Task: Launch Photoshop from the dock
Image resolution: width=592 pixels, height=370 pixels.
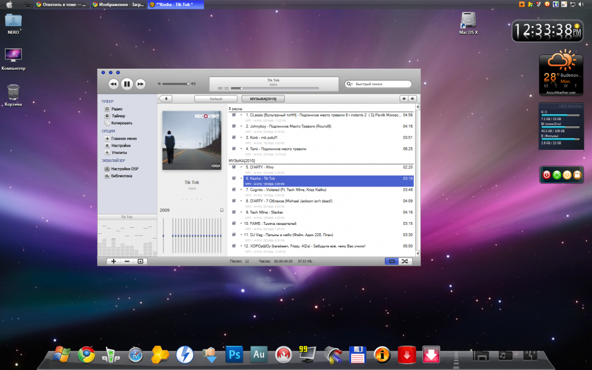Action: click(x=234, y=355)
